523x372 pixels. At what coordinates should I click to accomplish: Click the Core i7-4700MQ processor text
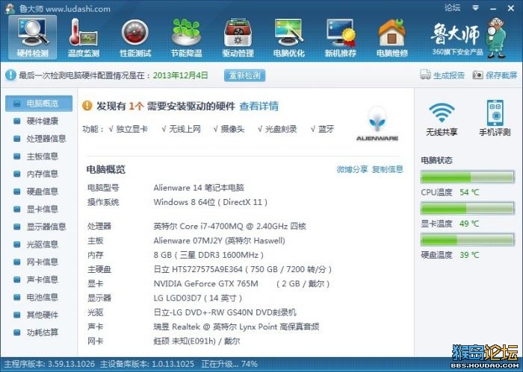coord(230,227)
